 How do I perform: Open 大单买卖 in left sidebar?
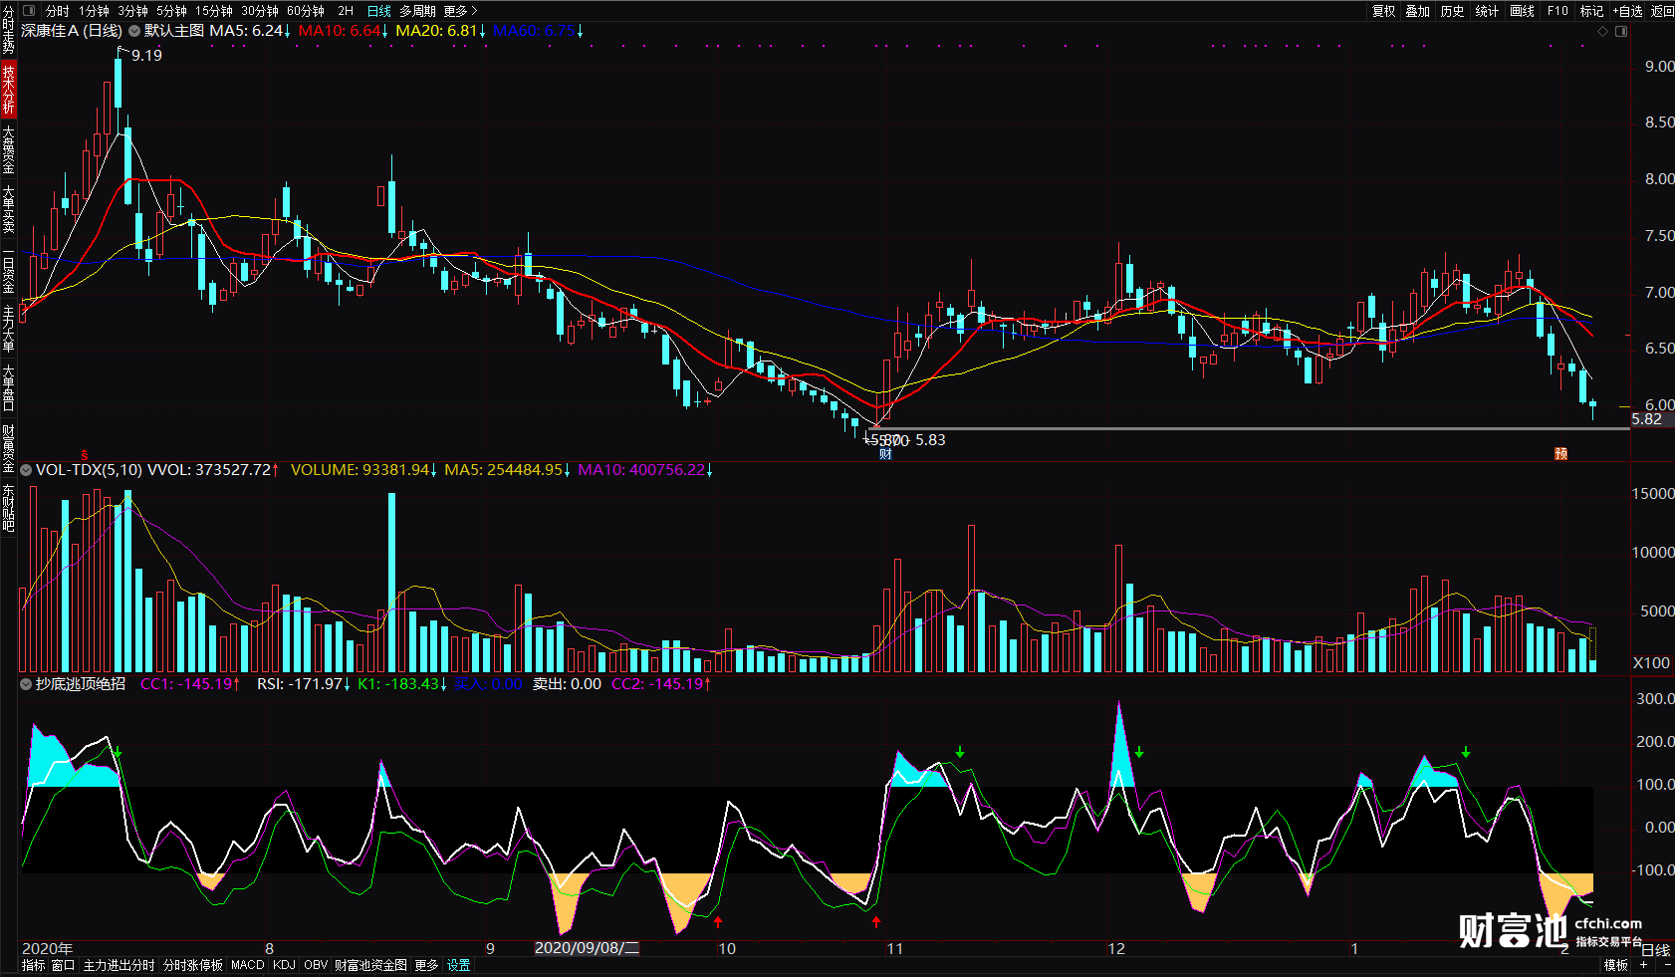(x=8, y=208)
